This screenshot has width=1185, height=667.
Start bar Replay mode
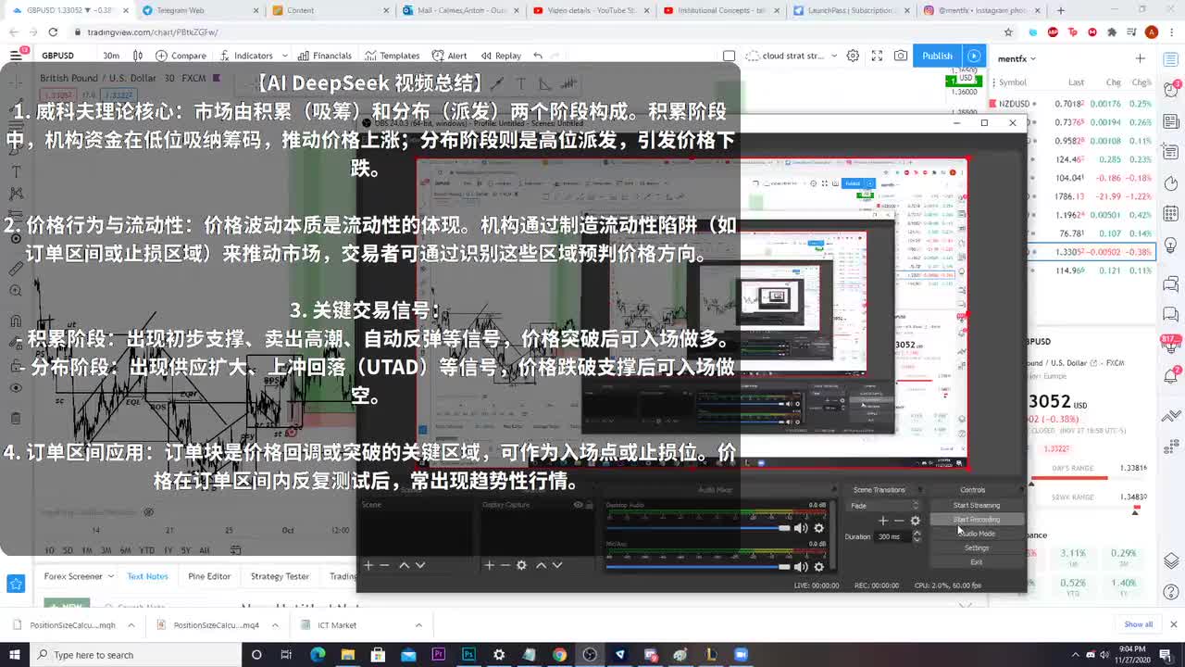pyautogui.click(x=501, y=56)
